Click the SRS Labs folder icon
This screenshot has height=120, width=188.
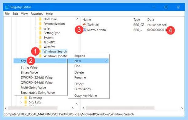click(x=26, y=102)
